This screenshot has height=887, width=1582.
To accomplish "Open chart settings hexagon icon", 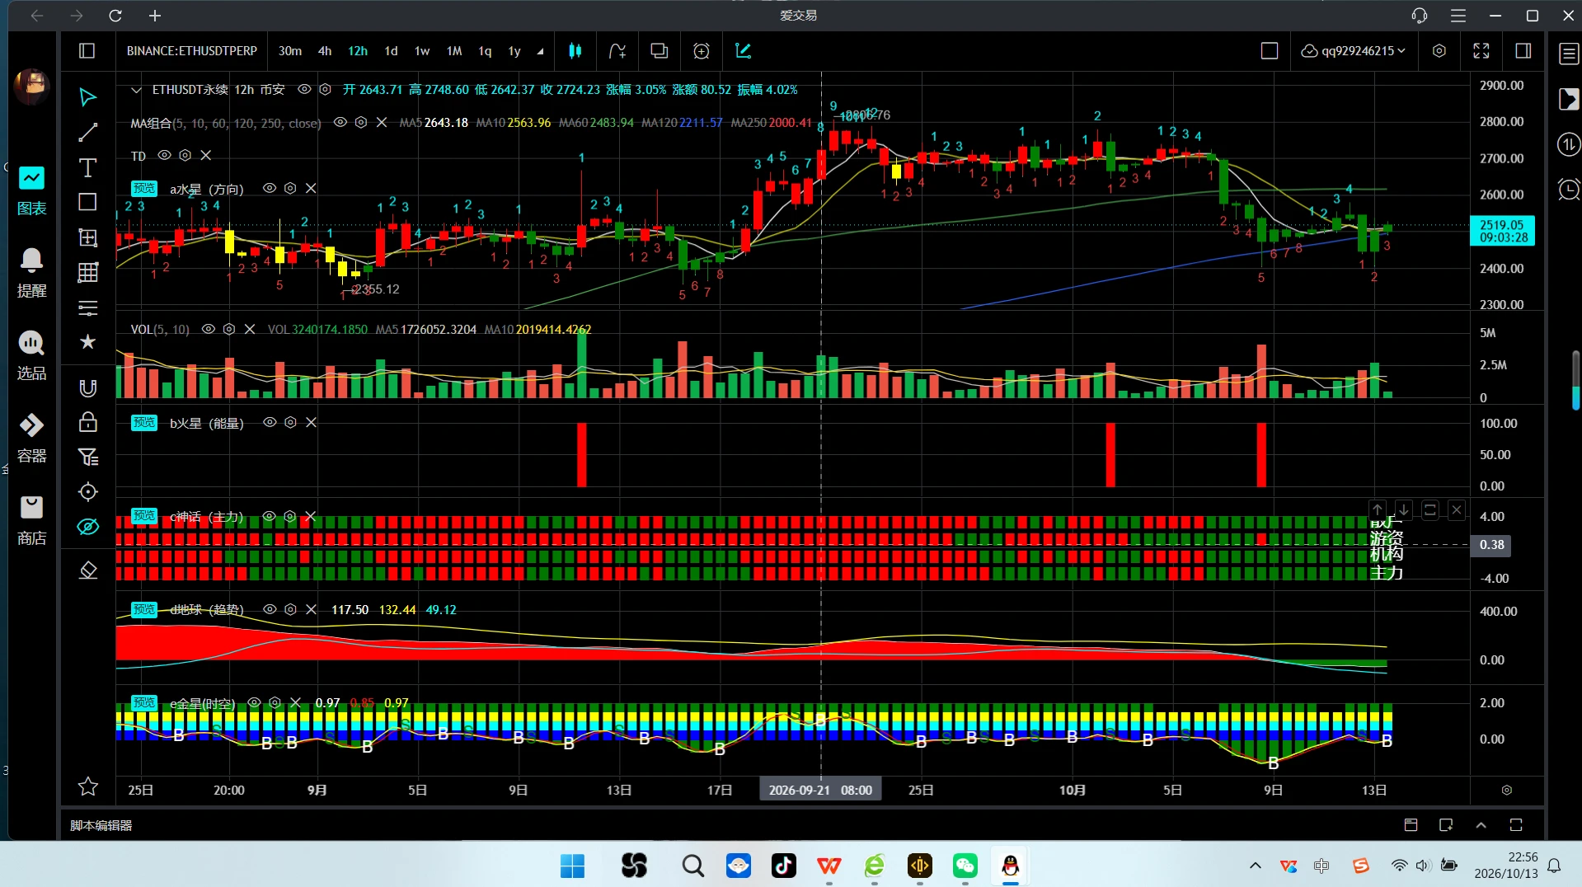I will click(1439, 51).
